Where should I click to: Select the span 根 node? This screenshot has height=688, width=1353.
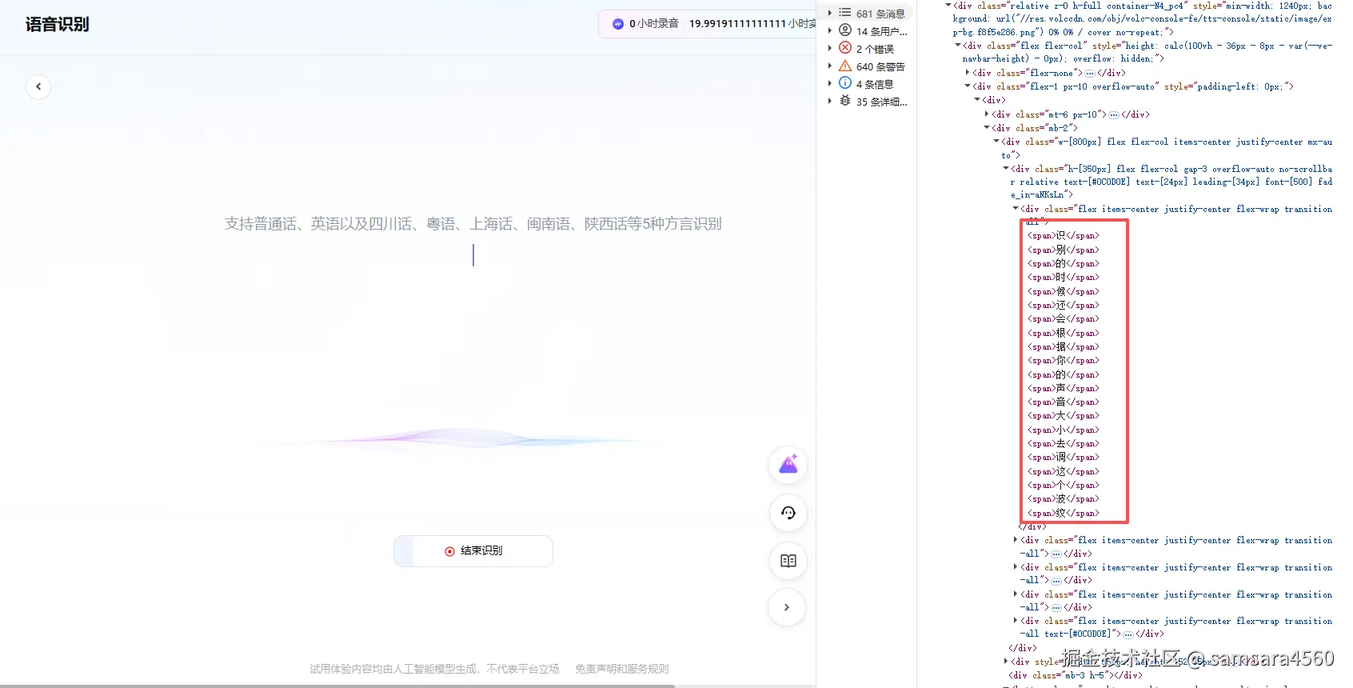point(1064,333)
